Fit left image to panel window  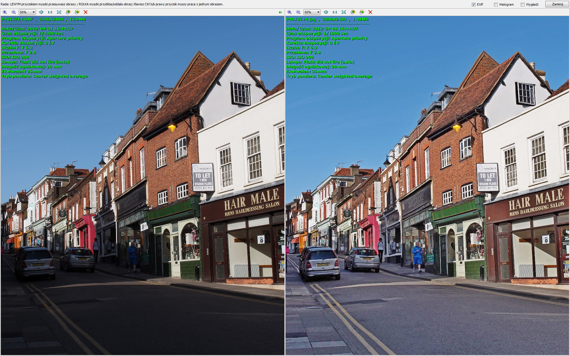coord(59,12)
